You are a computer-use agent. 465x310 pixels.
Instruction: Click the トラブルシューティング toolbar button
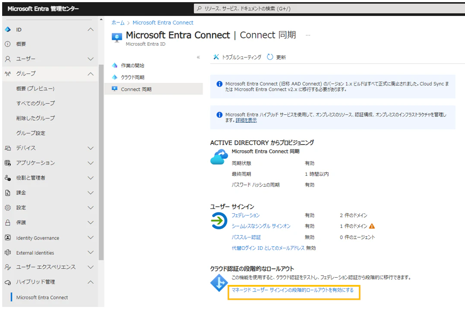[x=237, y=57]
